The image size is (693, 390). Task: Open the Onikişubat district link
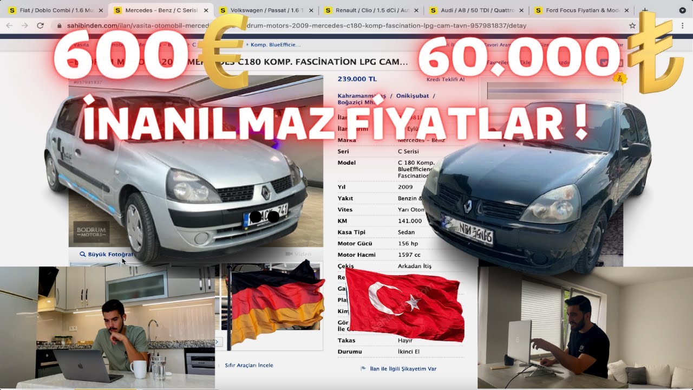click(x=412, y=96)
